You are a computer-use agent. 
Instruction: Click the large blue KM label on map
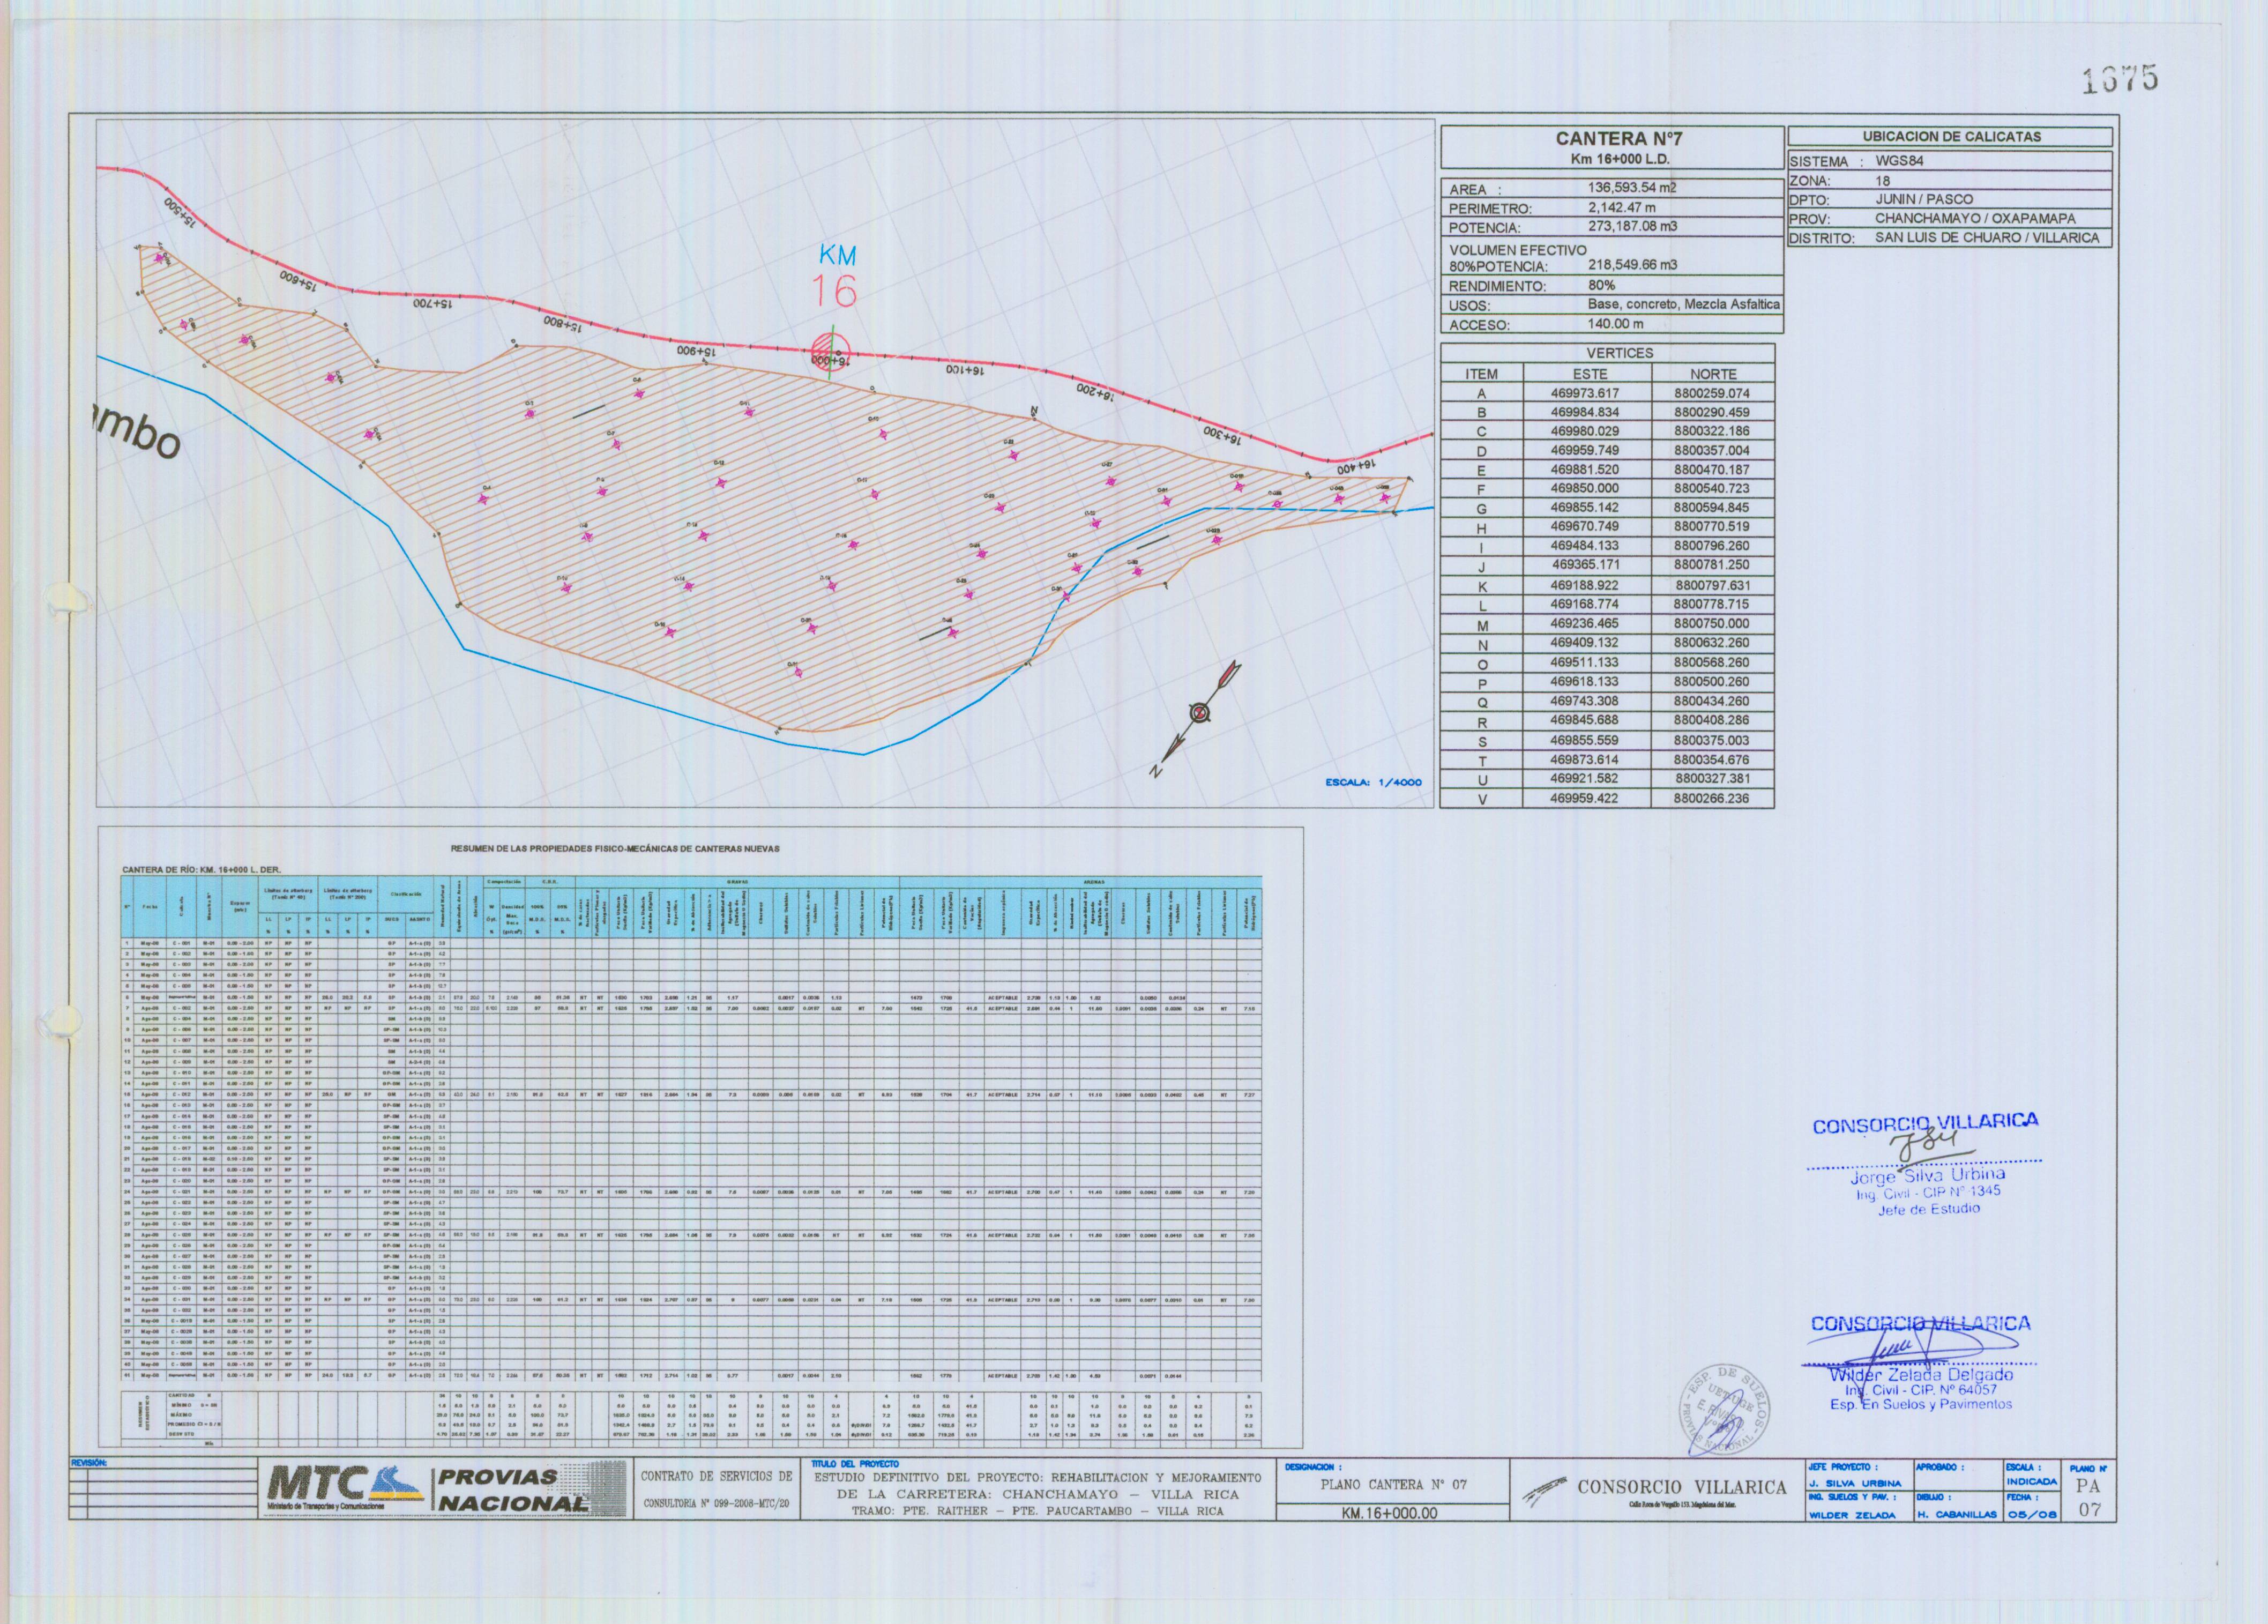click(837, 256)
